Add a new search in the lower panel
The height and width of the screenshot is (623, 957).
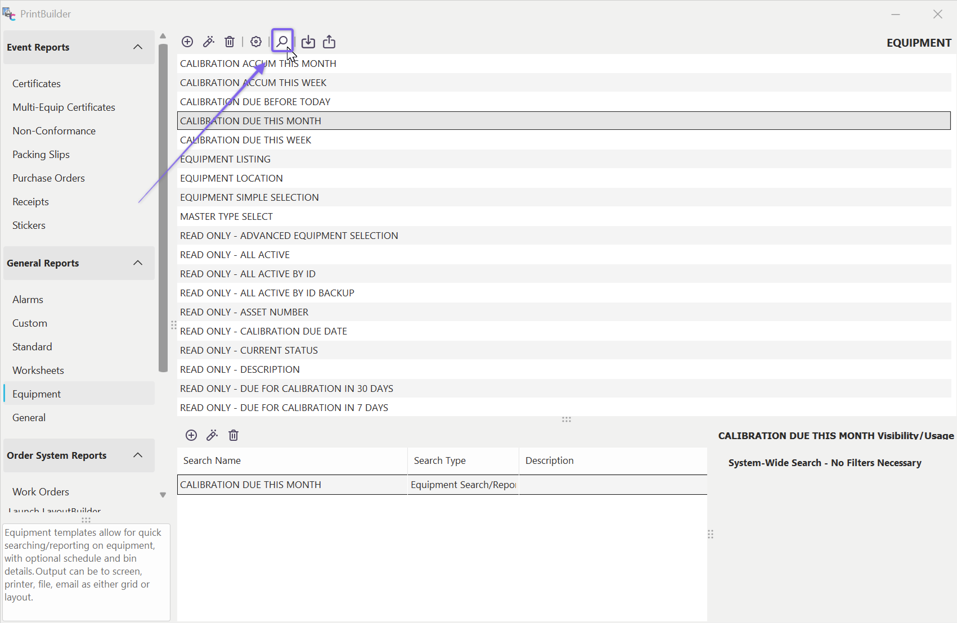(x=191, y=435)
